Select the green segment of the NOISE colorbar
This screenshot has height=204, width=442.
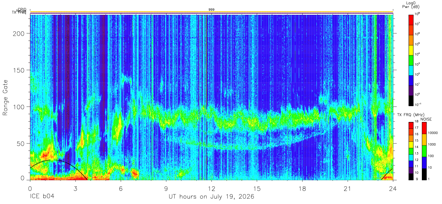point(424,151)
